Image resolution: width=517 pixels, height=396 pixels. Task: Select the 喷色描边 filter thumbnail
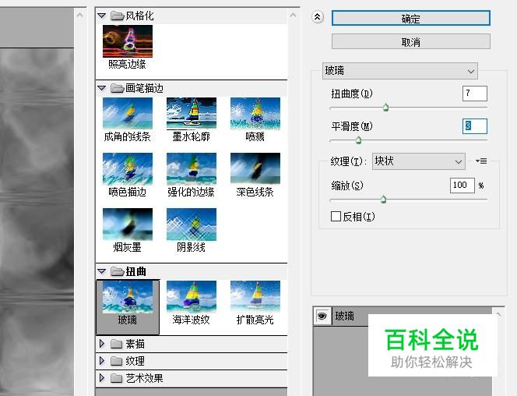[127, 168]
